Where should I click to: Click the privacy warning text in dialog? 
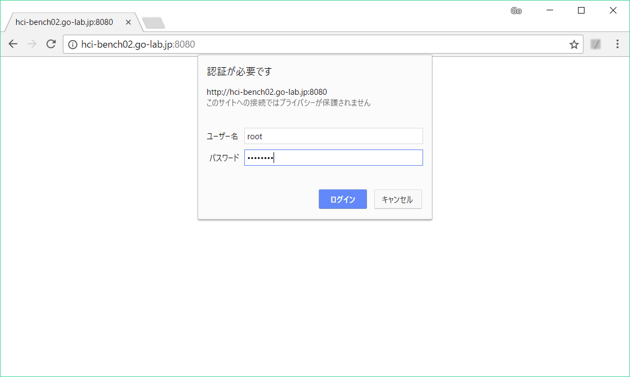coord(289,103)
